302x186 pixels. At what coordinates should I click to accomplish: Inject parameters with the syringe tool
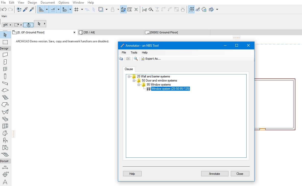coord(32,9)
